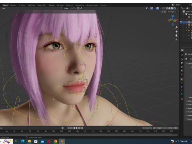Open properties editor type dropdown
The width and height of the screenshot is (192, 144).
183,50
